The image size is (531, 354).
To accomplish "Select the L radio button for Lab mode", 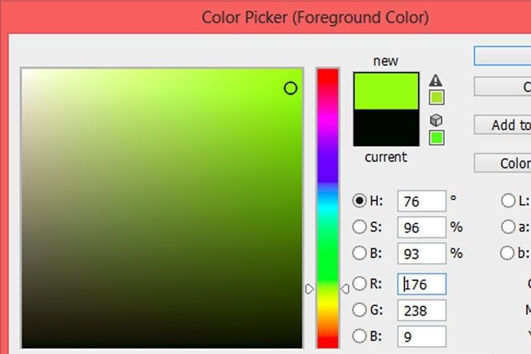I will (x=508, y=201).
